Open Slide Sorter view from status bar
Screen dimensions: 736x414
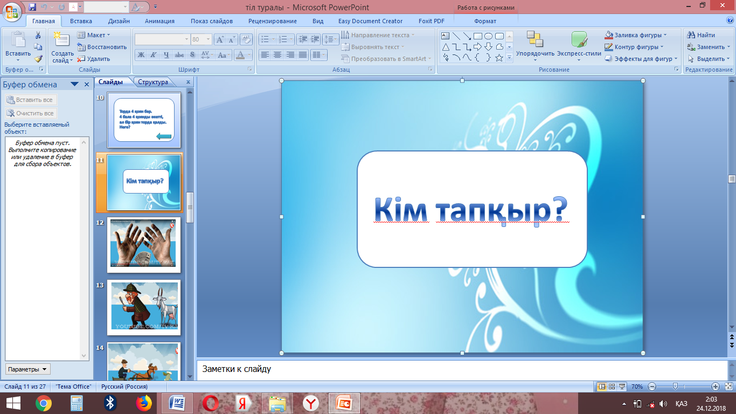click(612, 387)
